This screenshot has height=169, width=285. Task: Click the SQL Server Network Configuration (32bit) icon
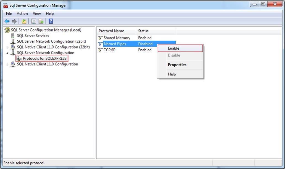pyautogui.click(x=13, y=41)
